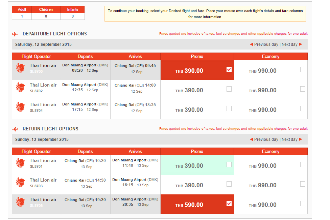The width and height of the screenshot is (330, 220).
Task: Go to Previous day for return flights
Action: coord(266,139)
